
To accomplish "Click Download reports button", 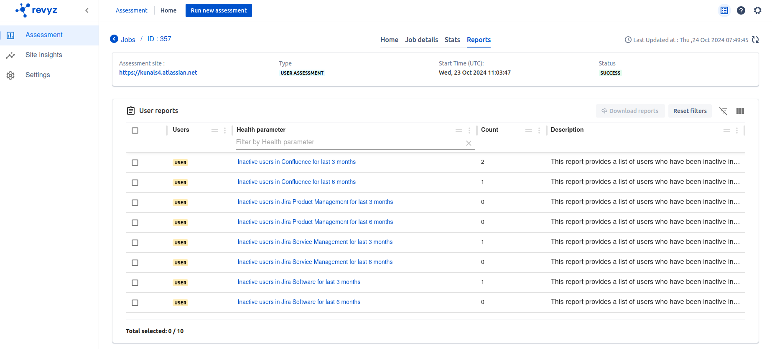I will pyautogui.click(x=630, y=111).
